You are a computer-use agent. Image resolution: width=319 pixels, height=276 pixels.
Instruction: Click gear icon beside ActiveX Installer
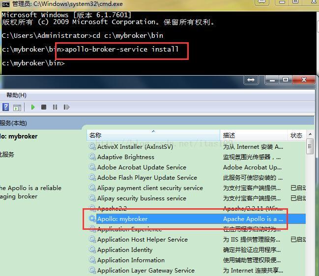pos(92,146)
